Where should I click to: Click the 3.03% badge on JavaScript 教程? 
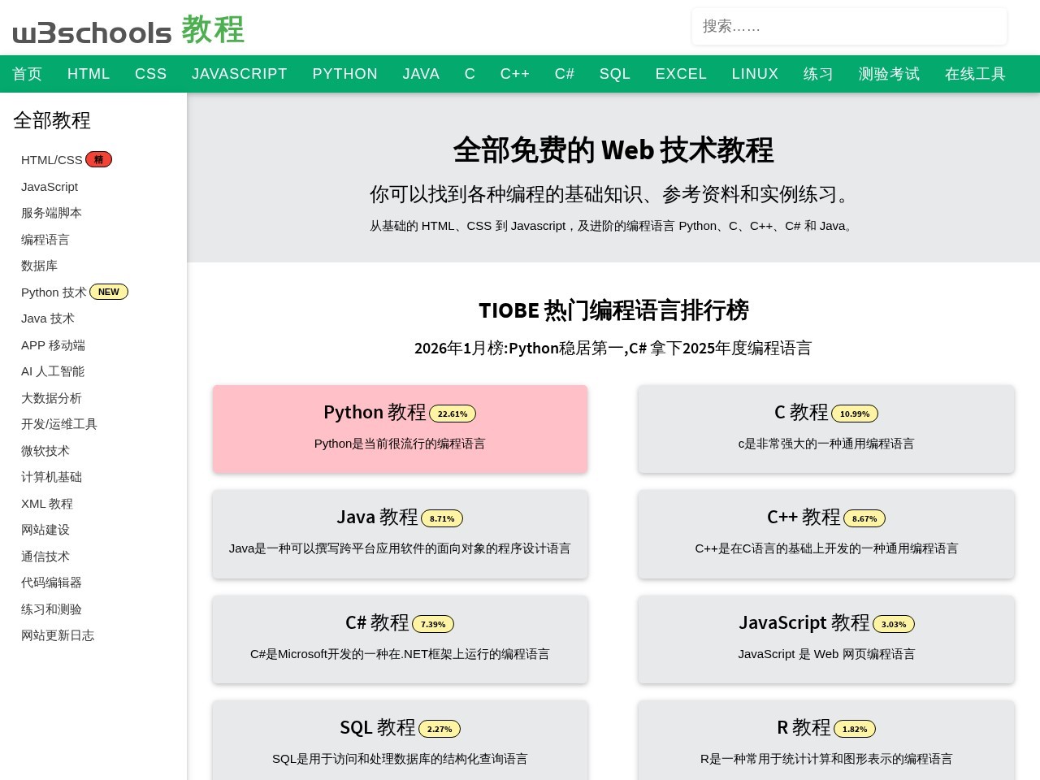click(x=894, y=624)
